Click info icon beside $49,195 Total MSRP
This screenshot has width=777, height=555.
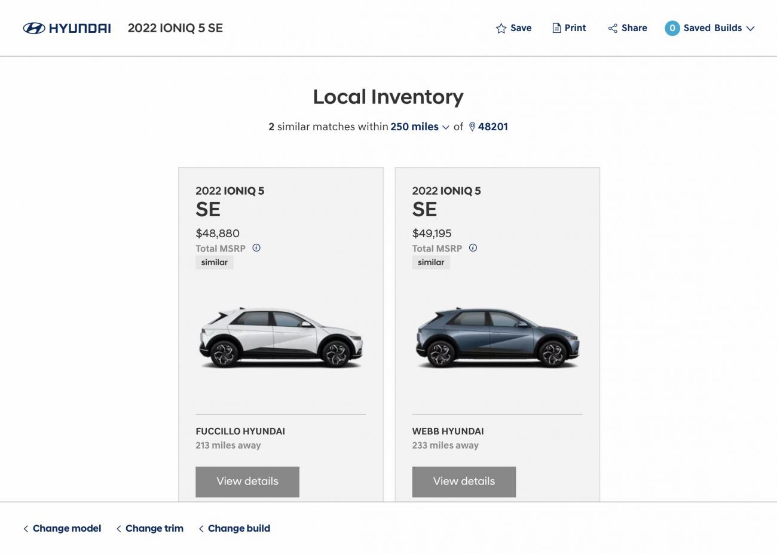tap(473, 248)
